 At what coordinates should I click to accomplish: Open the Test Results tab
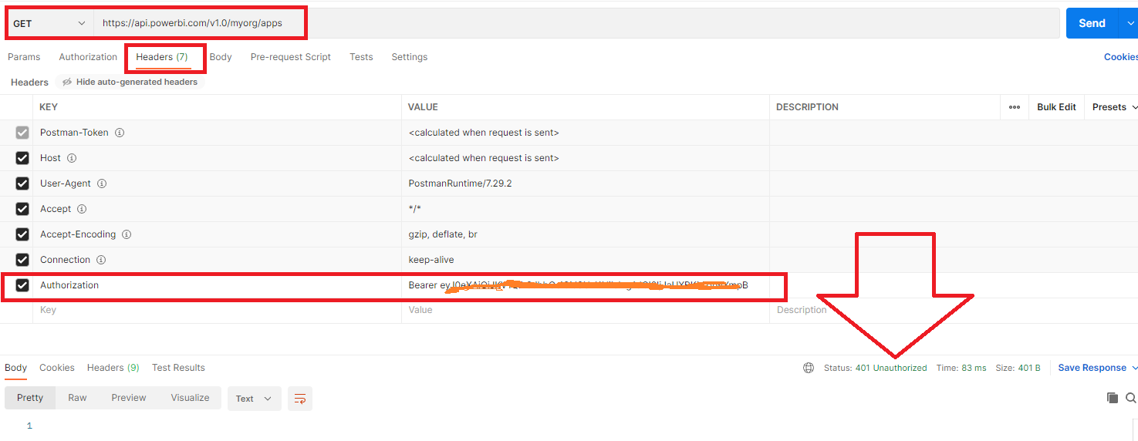(x=178, y=368)
